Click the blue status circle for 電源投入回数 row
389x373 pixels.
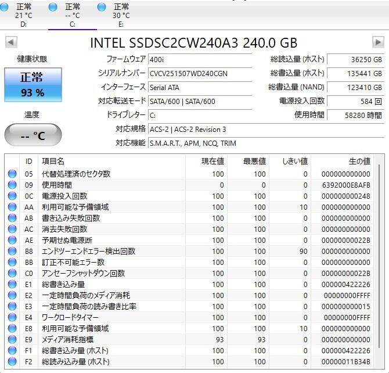coord(12,196)
